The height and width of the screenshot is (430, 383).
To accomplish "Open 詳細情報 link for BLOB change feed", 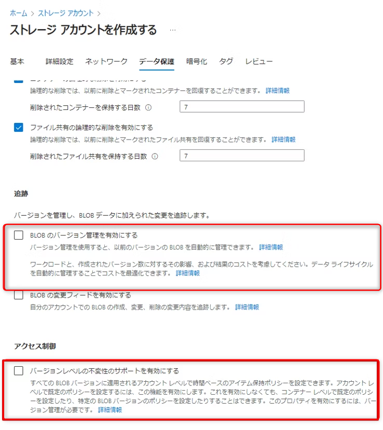I will 247,307.
